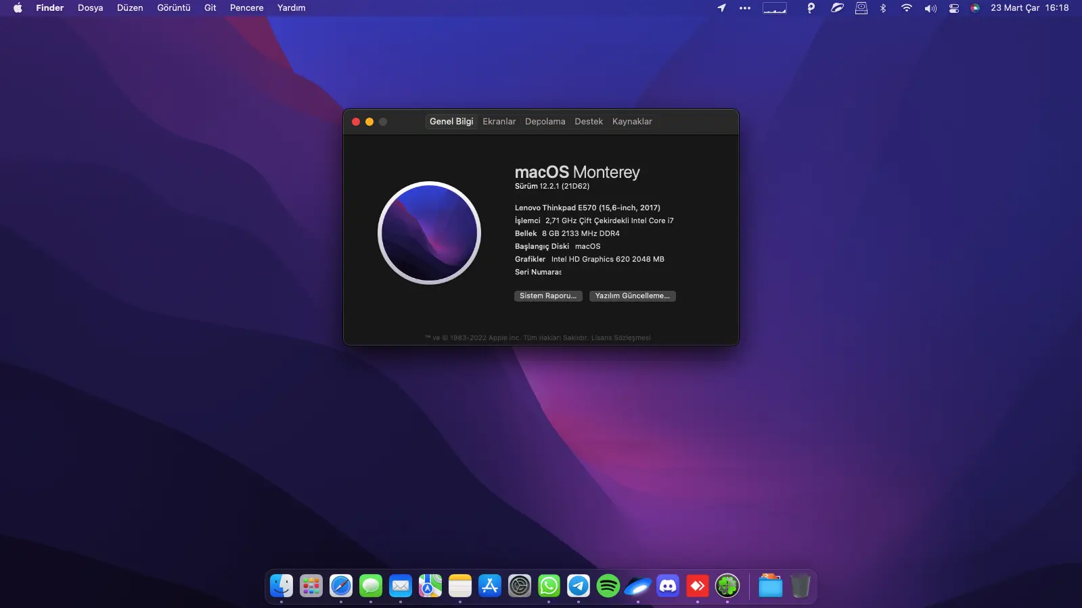Screen dimensions: 1082x608
Task: Open the Finder menu
Action: [50, 8]
